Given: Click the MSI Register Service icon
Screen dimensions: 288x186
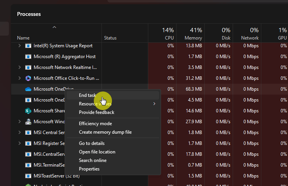Looking at the screenshot, I should click(28, 143).
